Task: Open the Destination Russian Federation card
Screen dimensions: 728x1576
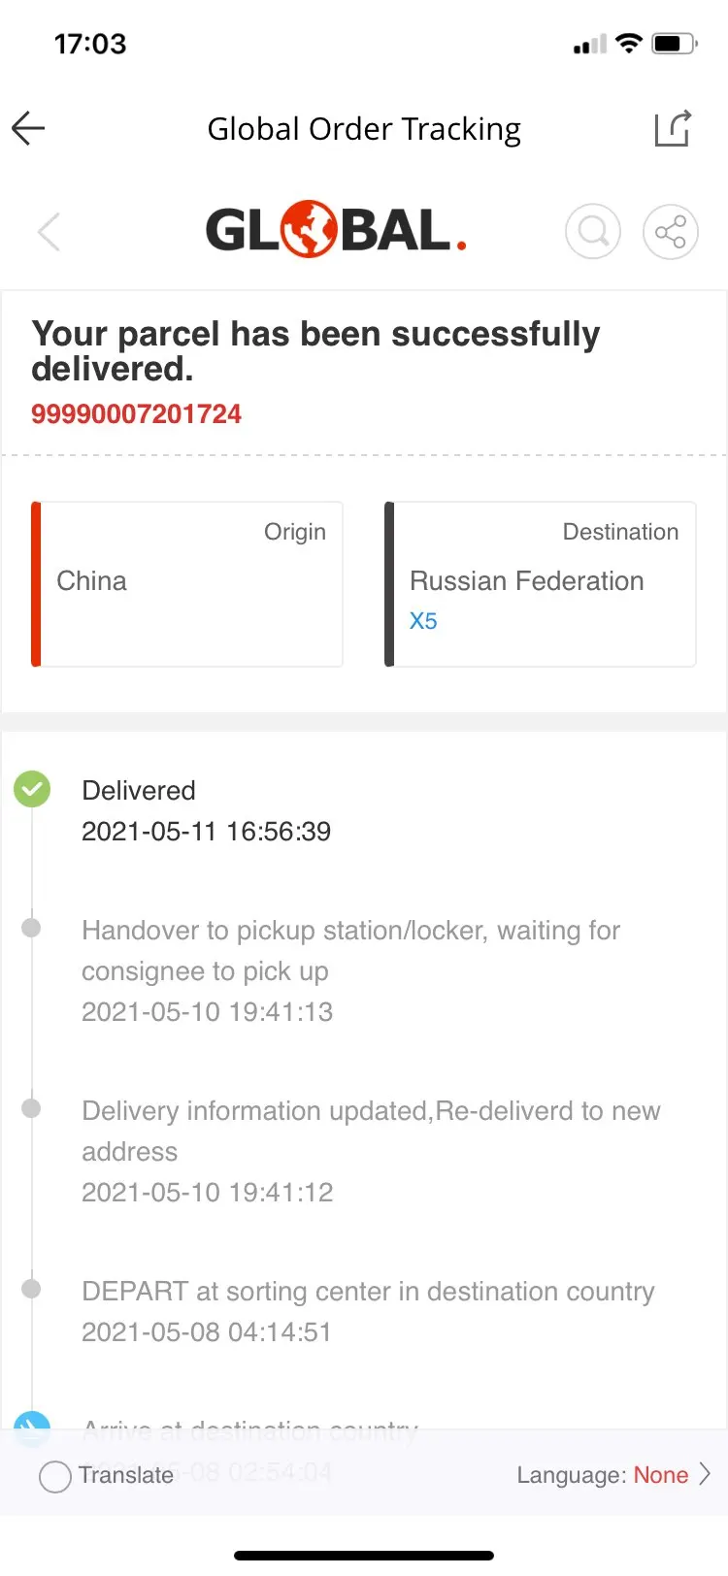Action: (541, 584)
